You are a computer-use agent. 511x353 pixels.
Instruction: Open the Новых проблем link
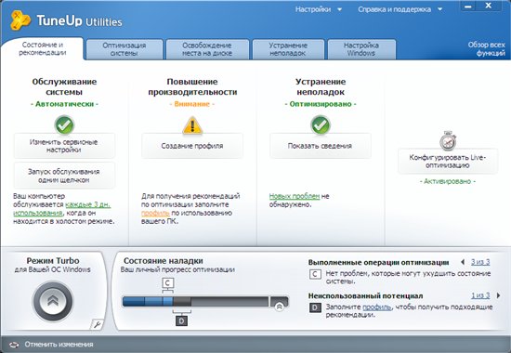295,196
